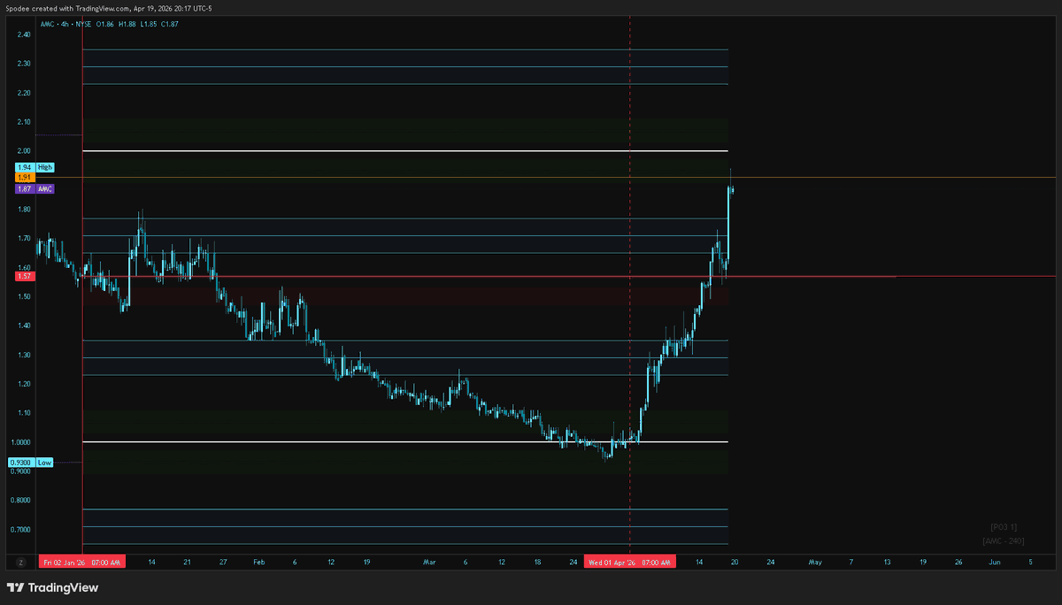Image resolution: width=1062 pixels, height=605 pixels.
Task: Click Mar on the time axis
Action: click(429, 562)
